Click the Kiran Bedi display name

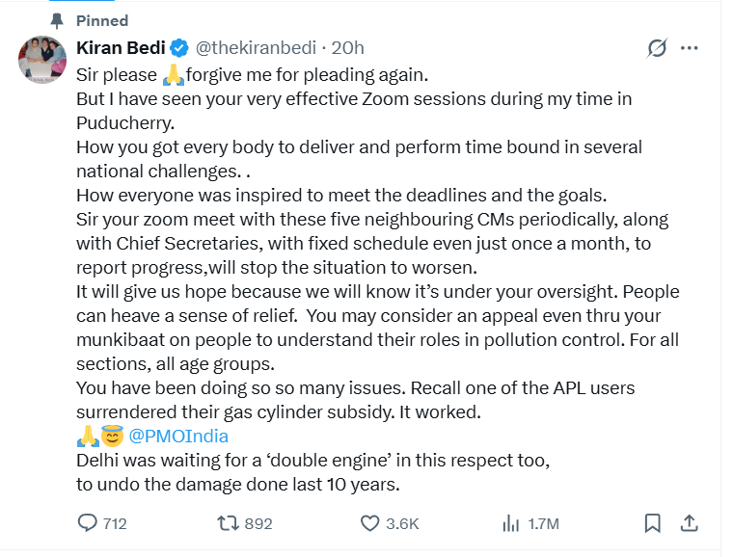(122, 47)
